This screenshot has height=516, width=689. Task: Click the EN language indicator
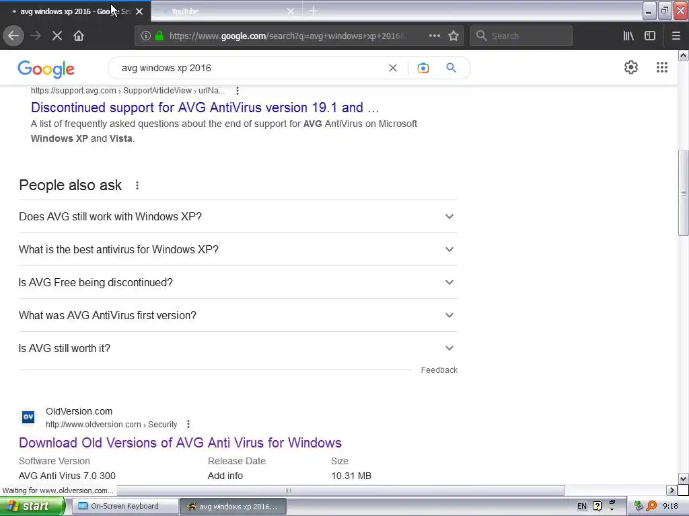582,506
